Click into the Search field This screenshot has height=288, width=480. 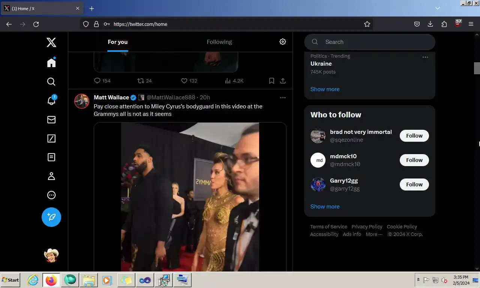[x=370, y=42]
